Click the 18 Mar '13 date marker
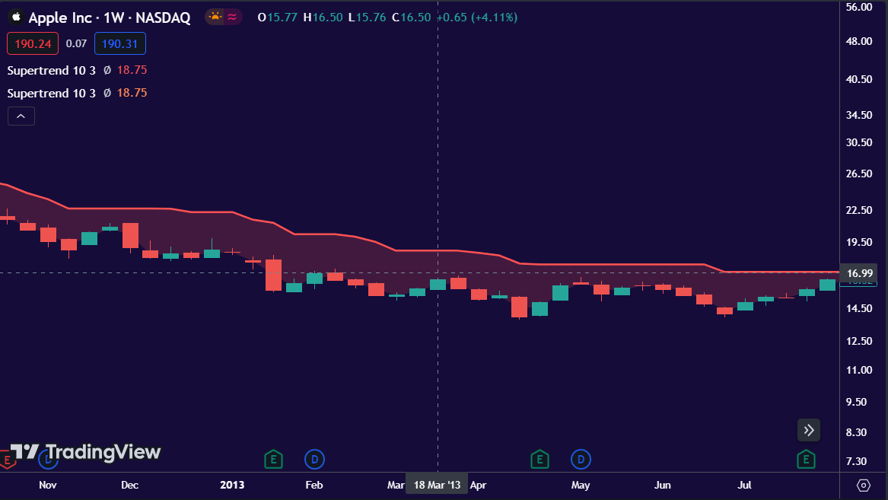The width and height of the screenshot is (888, 500). (436, 484)
